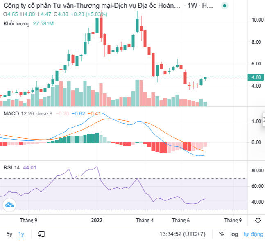Image resolution: width=265 pixels, height=241 pixels.
Task: Select the 5y time range
Action: click(x=9, y=234)
